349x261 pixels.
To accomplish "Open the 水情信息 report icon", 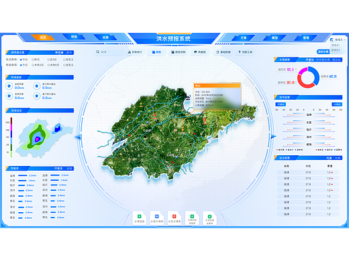I will [x=139, y=218].
